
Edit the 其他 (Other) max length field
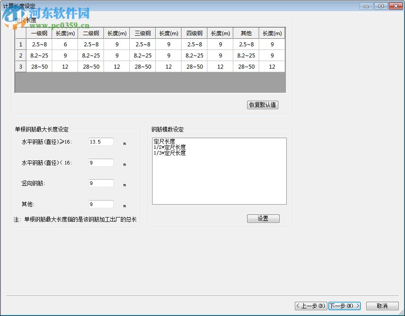click(x=100, y=204)
